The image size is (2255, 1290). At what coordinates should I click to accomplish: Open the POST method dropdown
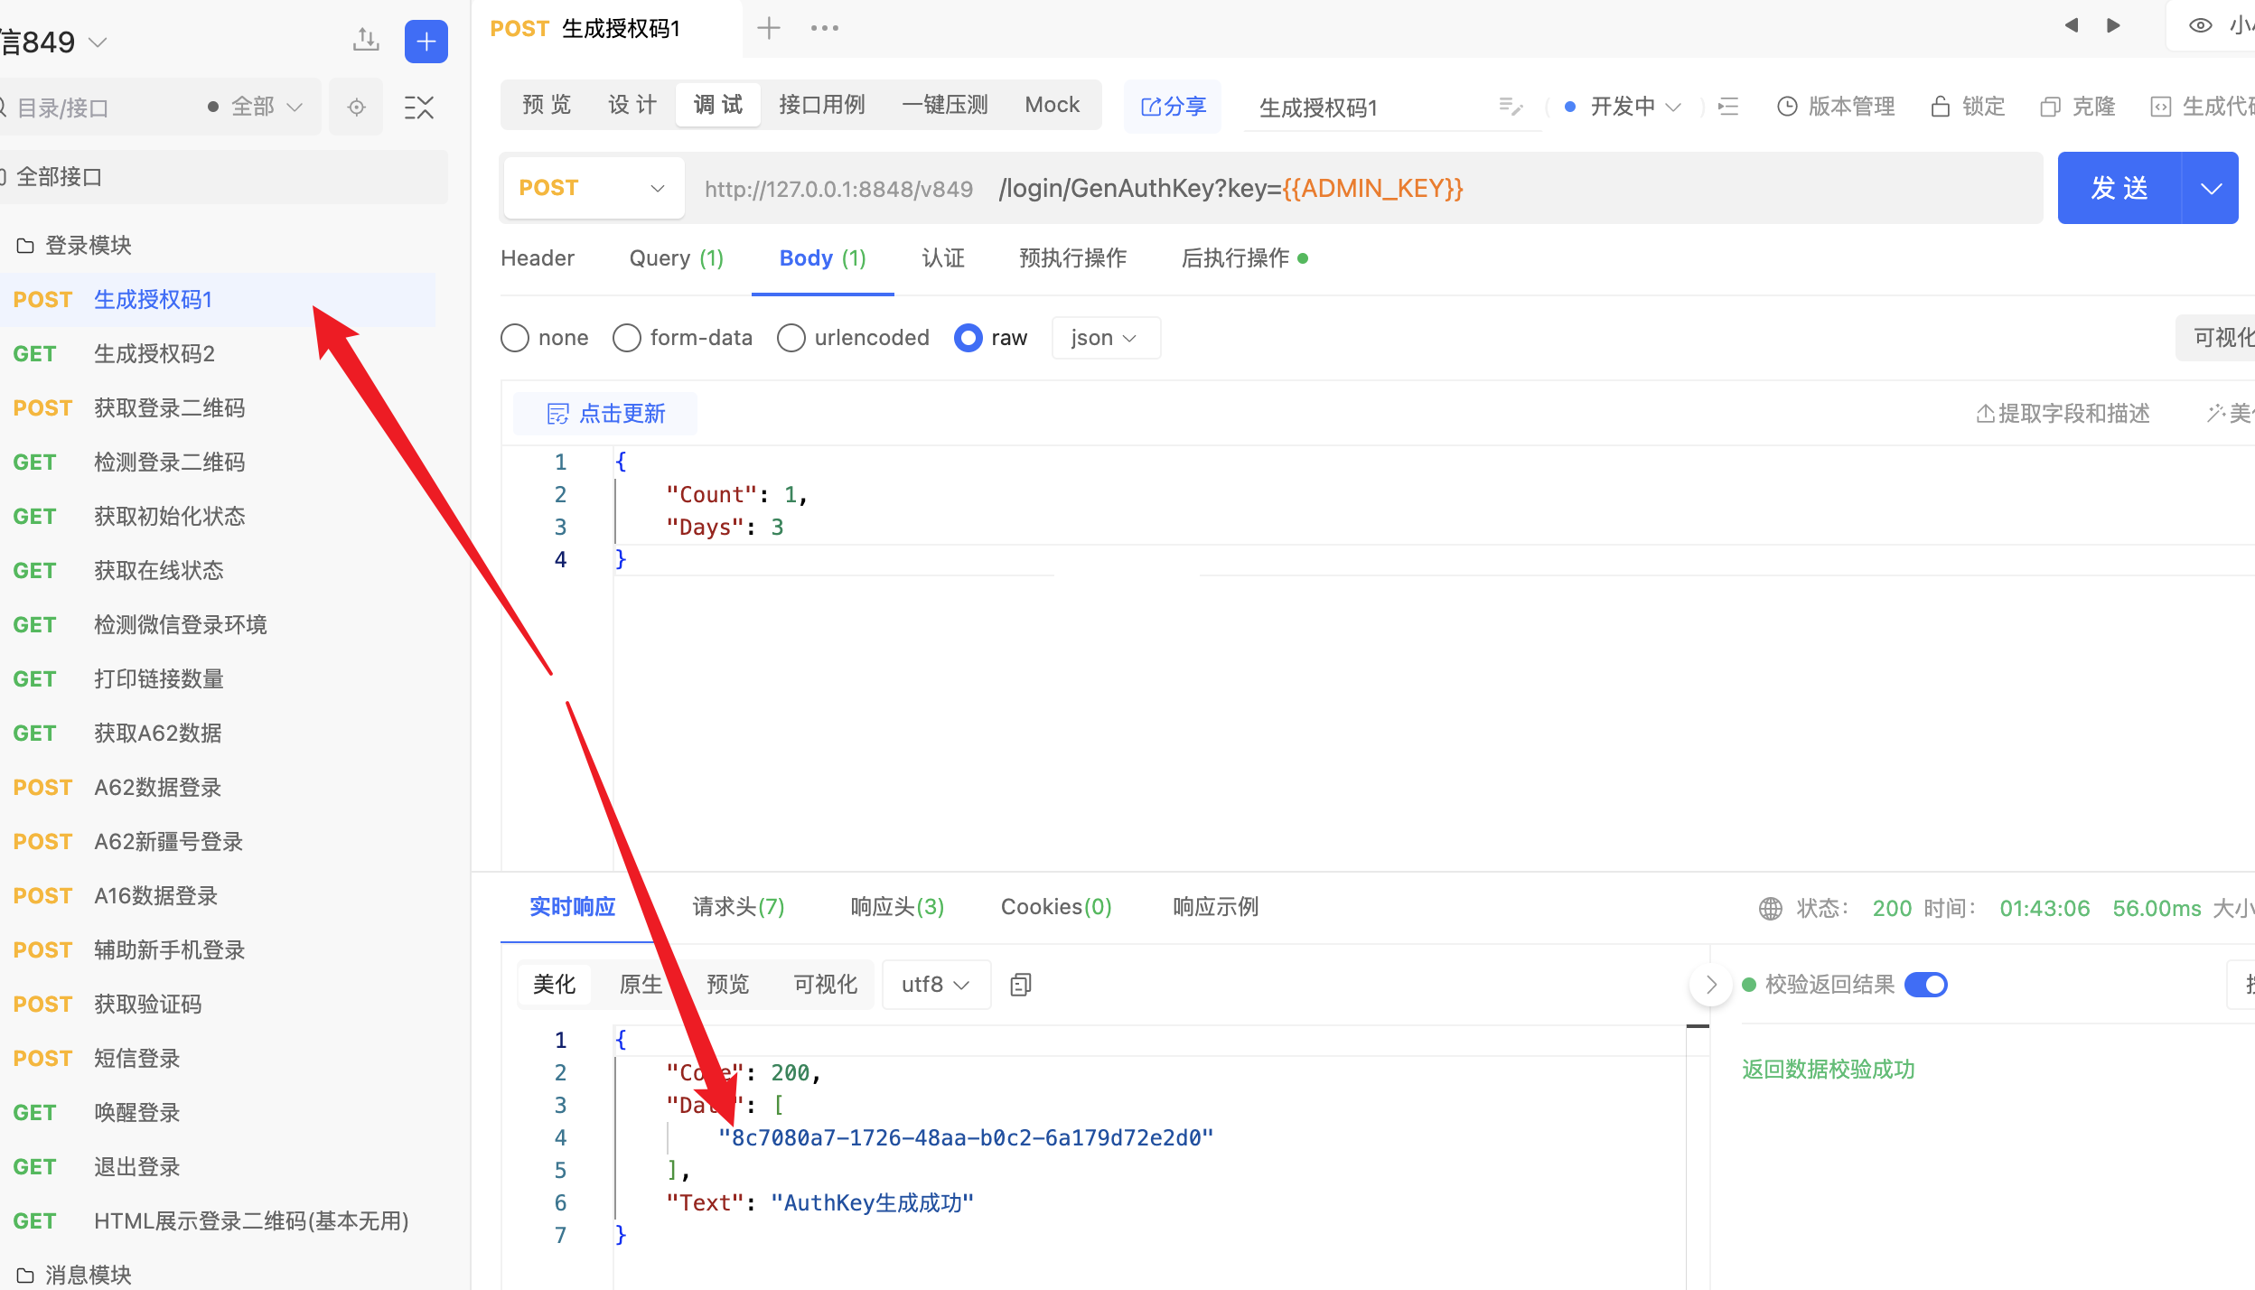click(x=593, y=188)
